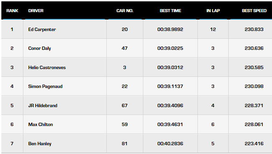Select driver name Ben Hanley

tap(40, 144)
